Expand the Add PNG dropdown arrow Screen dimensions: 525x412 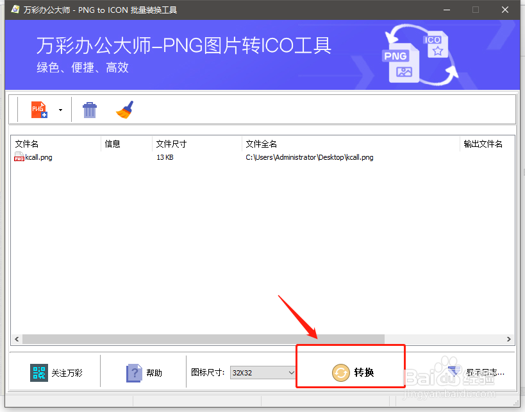pyautogui.click(x=61, y=110)
